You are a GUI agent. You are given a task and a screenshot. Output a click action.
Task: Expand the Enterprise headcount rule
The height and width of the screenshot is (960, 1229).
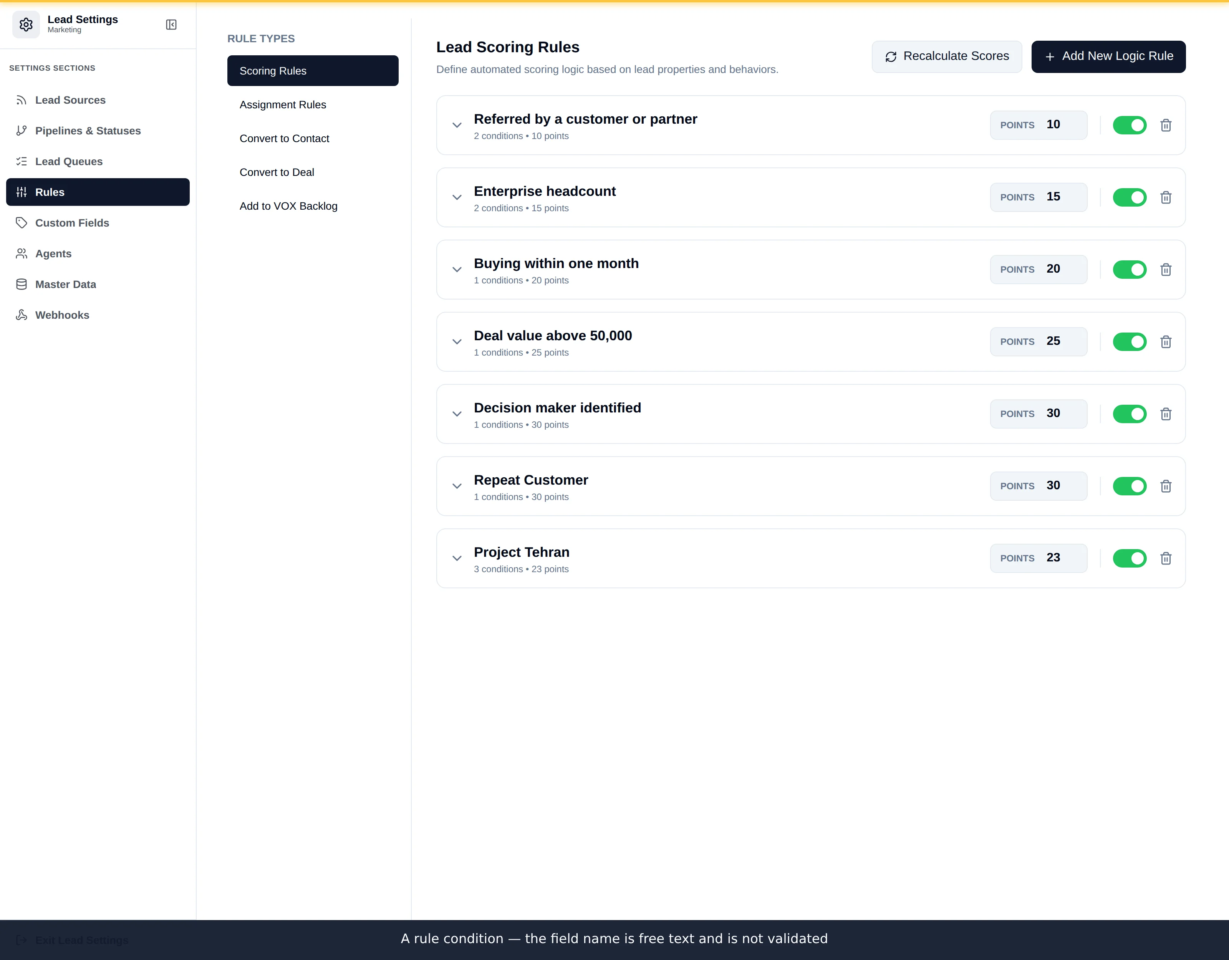point(457,197)
